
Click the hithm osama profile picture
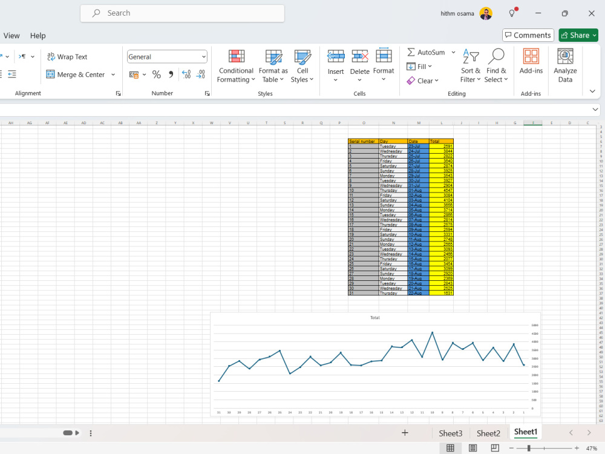(x=486, y=13)
